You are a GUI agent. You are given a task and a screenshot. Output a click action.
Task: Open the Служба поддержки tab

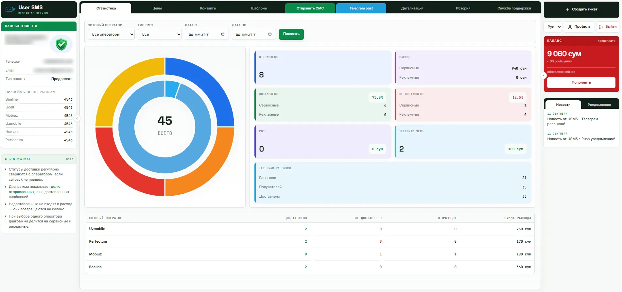tap(514, 8)
